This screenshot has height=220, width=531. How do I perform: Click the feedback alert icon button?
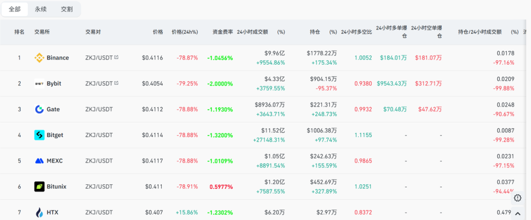point(518,198)
